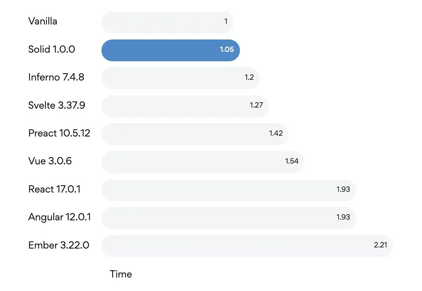Click the 2.21 value on the longest bar

click(x=380, y=245)
